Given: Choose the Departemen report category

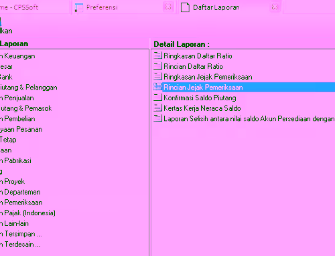Looking at the screenshot, I should coord(20,192).
